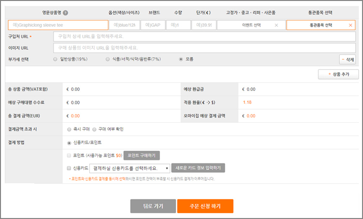
Task: Click the 새로운 카드 정보 입력하기 button
Action: click(198, 168)
